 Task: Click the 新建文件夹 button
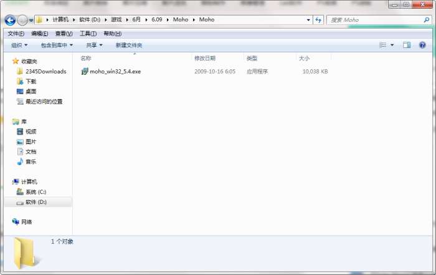click(129, 45)
